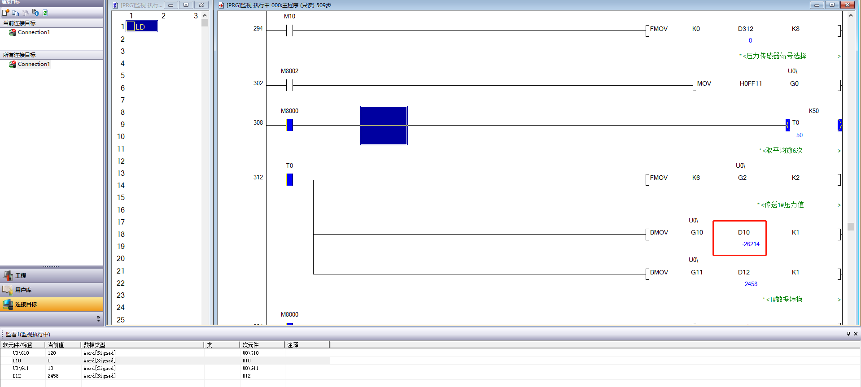Image resolution: width=861 pixels, height=387 pixels.
Task: Expand navigation pane options chevron
Action: 98,318
